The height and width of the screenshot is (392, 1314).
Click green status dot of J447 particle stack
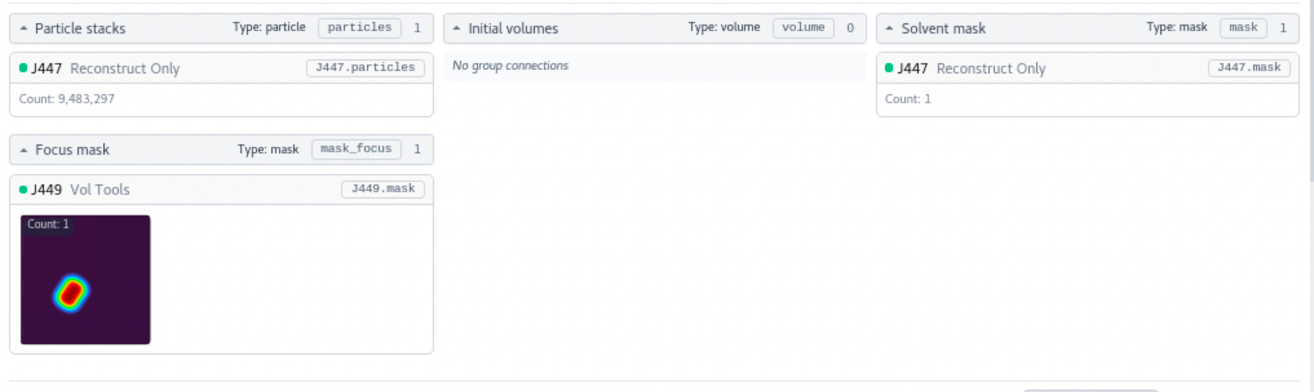23,68
